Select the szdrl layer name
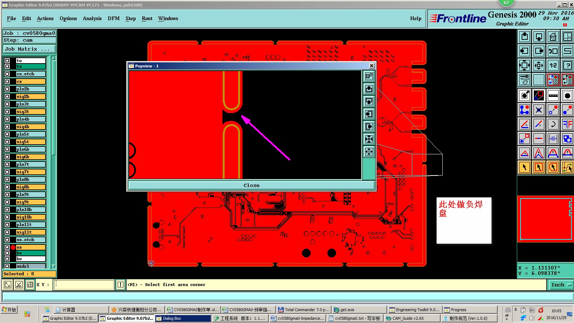The width and height of the screenshot is (574, 323). (31, 266)
